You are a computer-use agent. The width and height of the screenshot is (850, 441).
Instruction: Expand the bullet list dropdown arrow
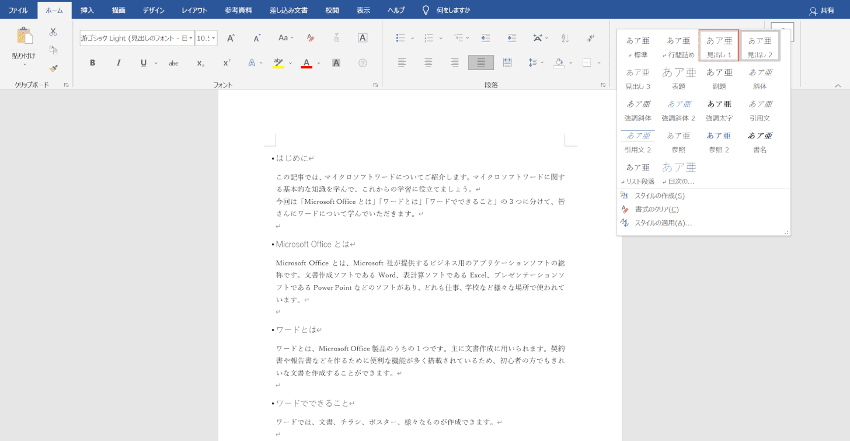[412, 38]
